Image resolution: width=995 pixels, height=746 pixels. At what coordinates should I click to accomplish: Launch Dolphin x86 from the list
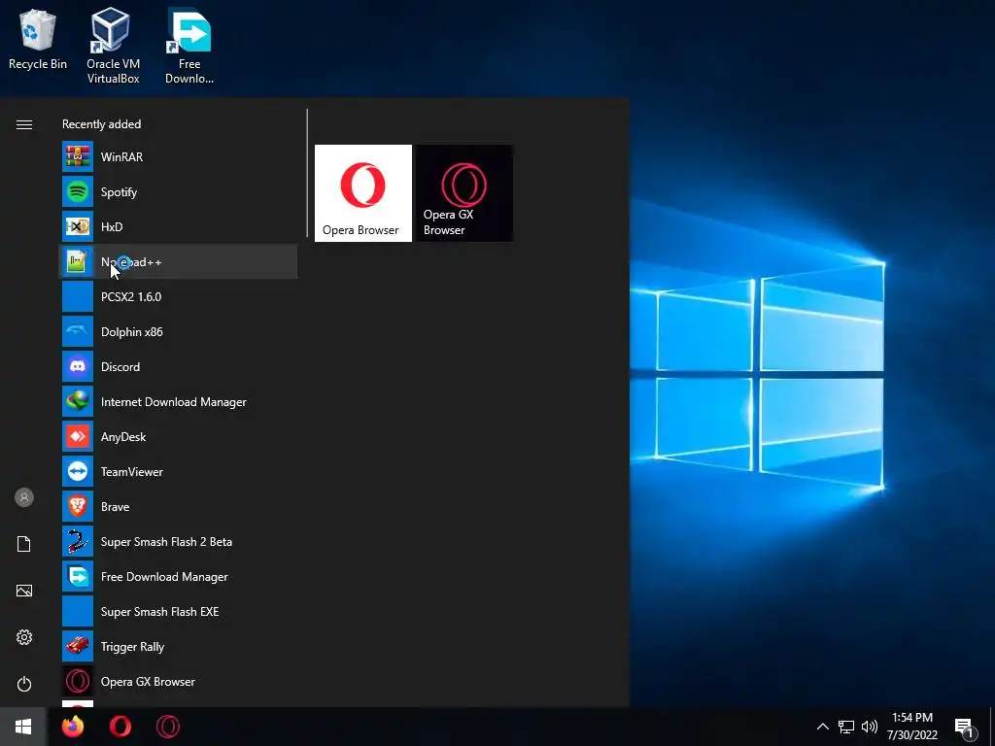[178, 332]
